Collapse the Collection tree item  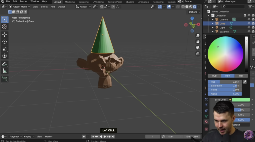209,15
